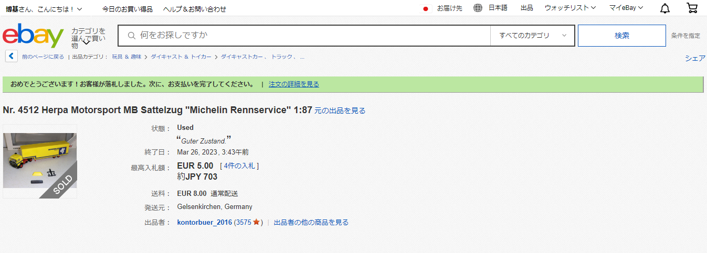Expand the マイeBay menu
Screen dimensions: 707x253
tap(626, 8)
